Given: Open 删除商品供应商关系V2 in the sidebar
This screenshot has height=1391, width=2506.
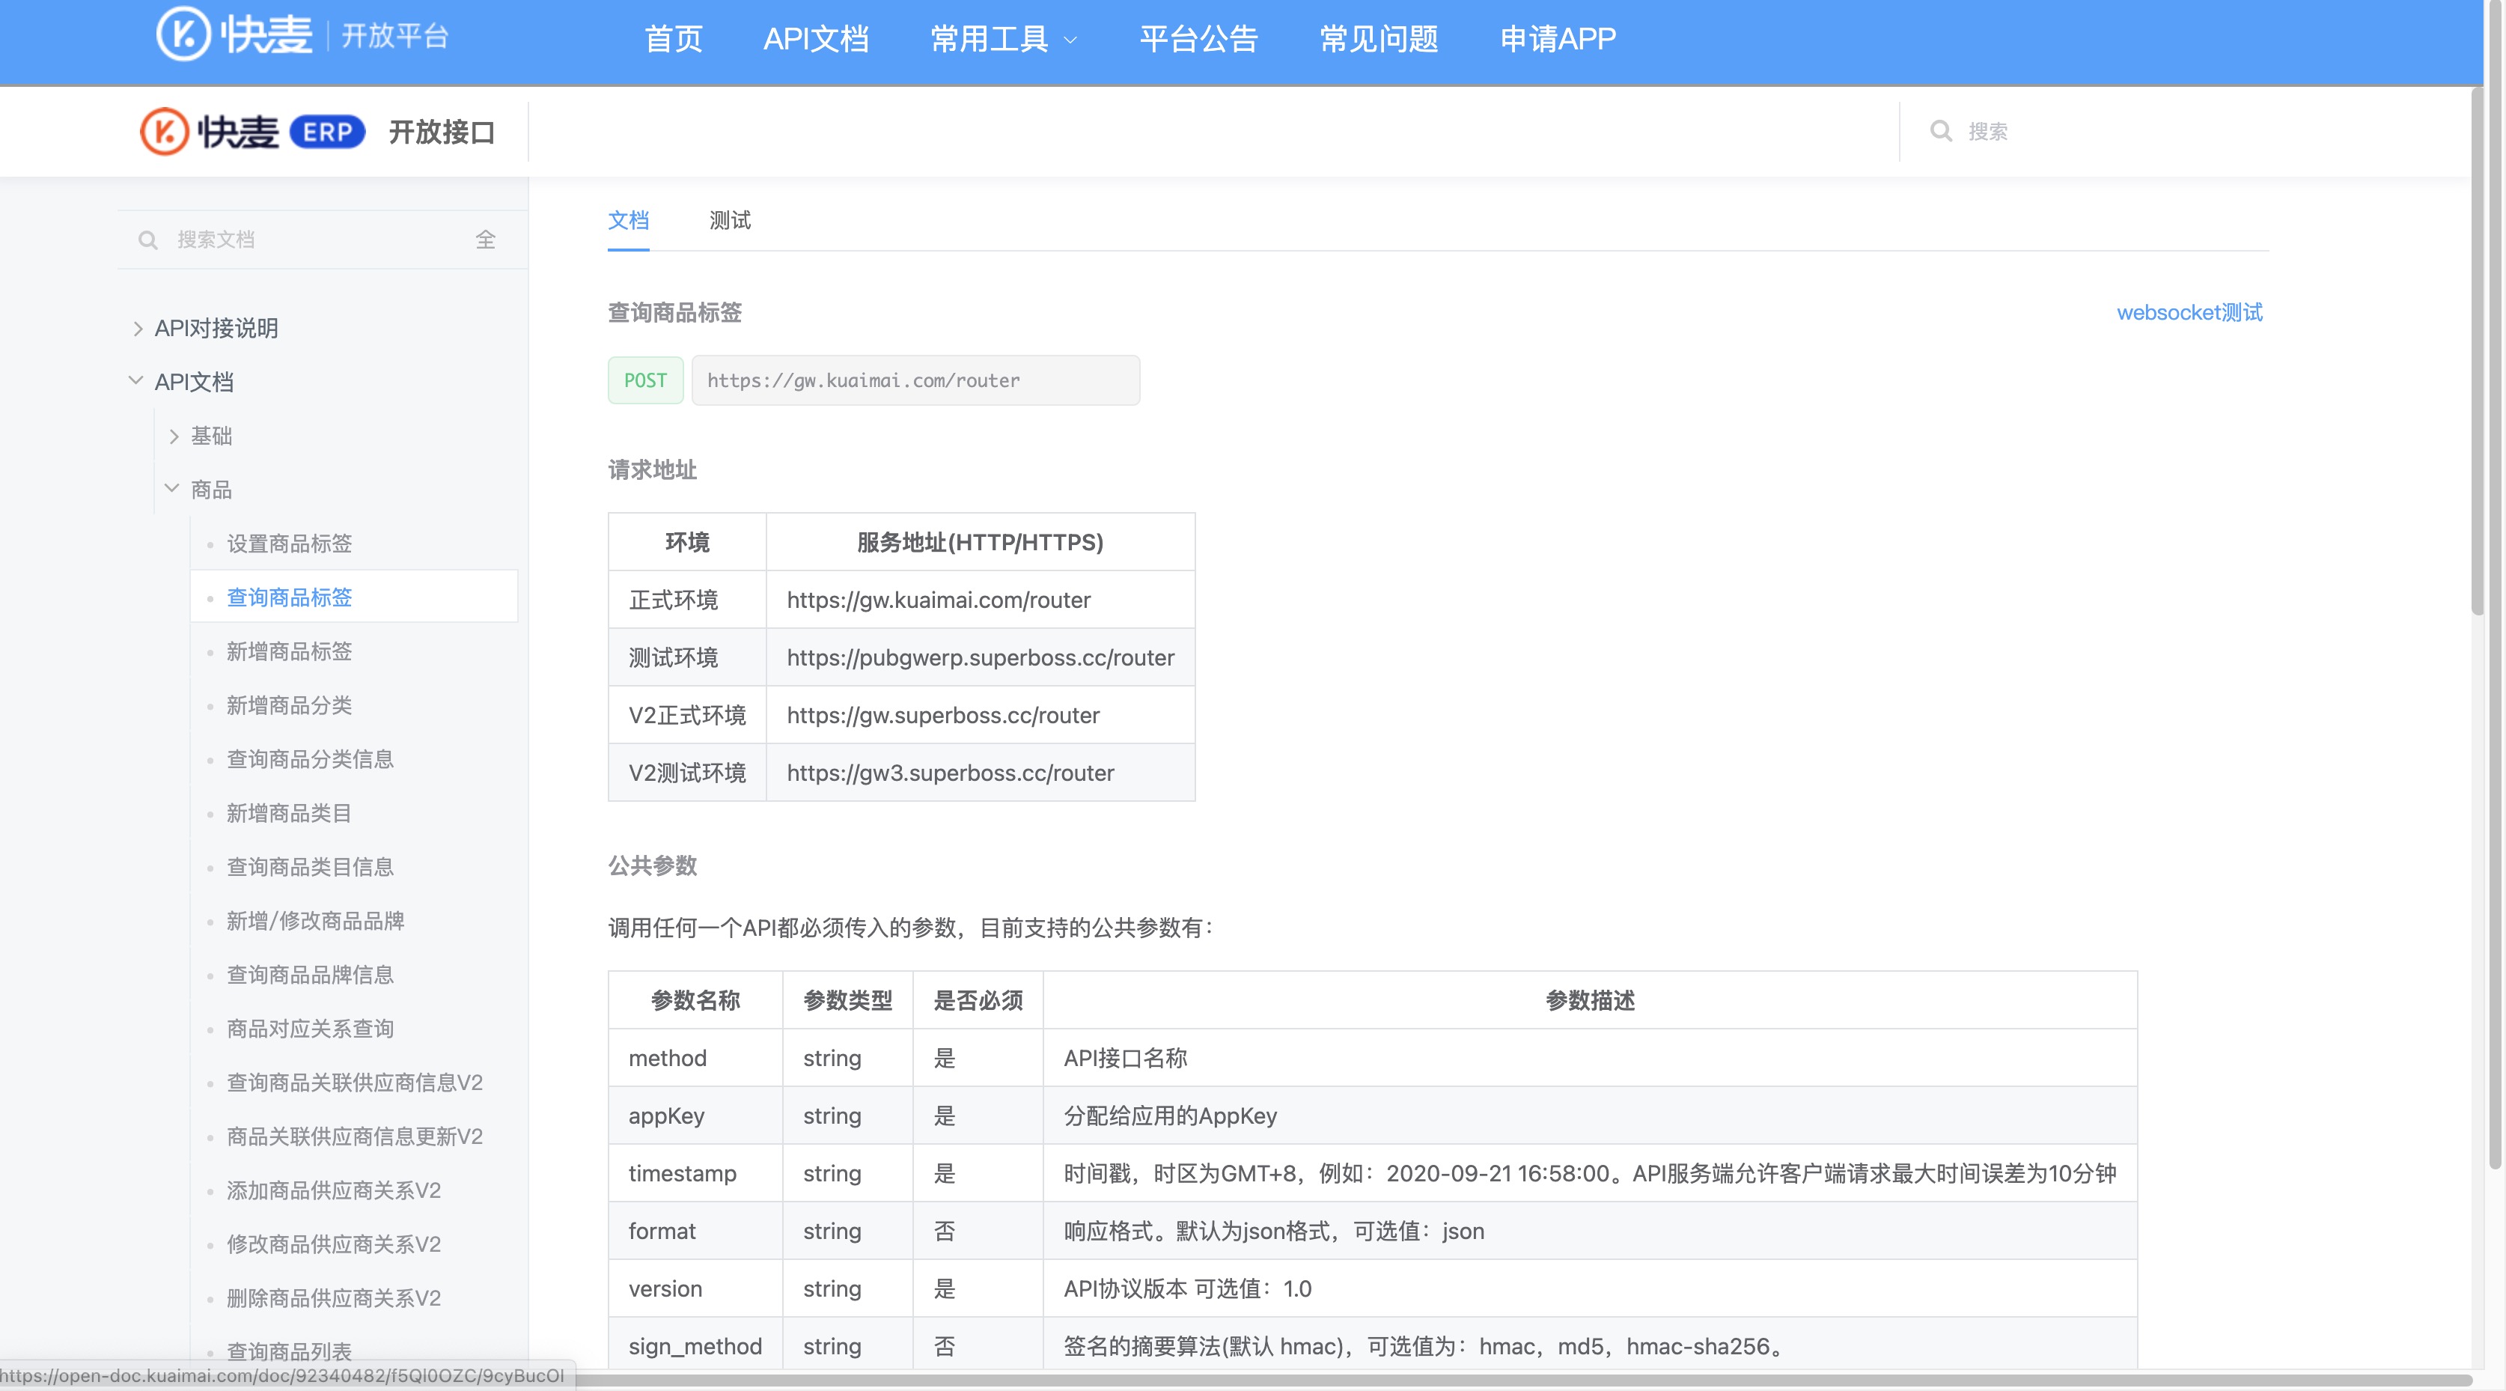Looking at the screenshot, I should tap(334, 1299).
